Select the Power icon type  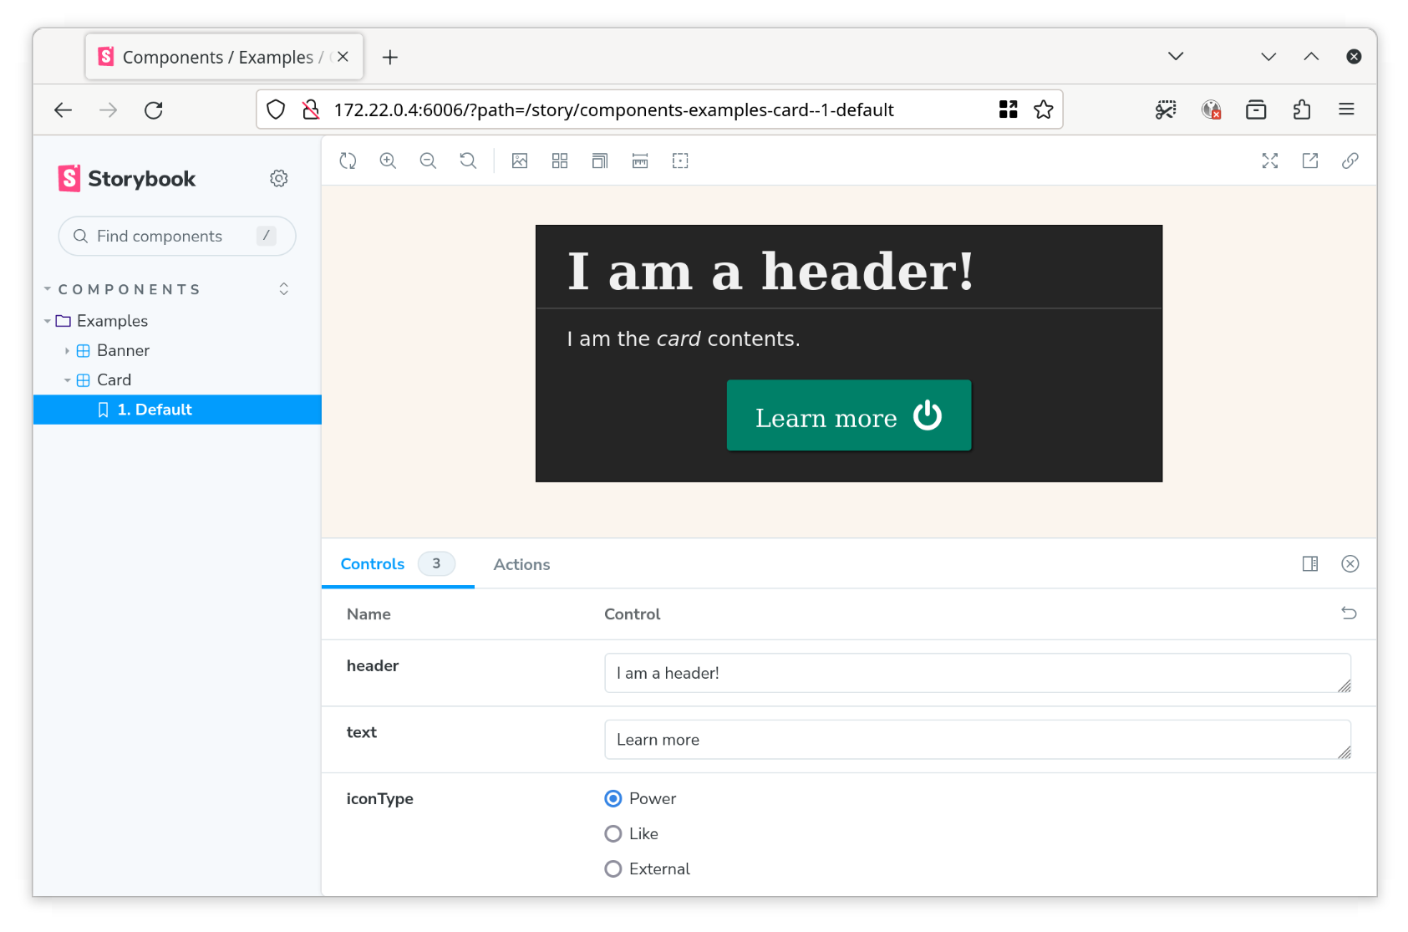[x=613, y=799]
